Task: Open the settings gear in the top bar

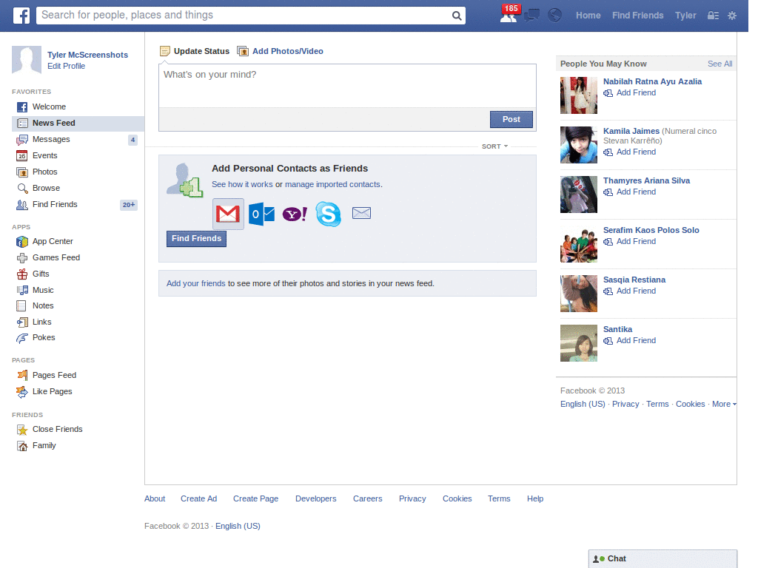Action: pyautogui.click(x=731, y=16)
